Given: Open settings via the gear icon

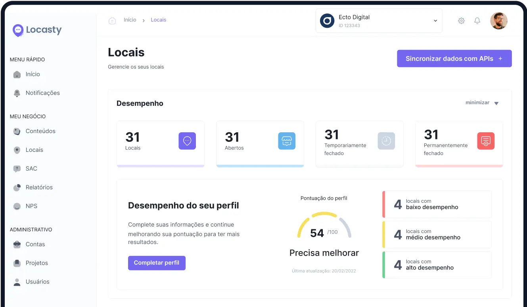Looking at the screenshot, I should coord(461,21).
